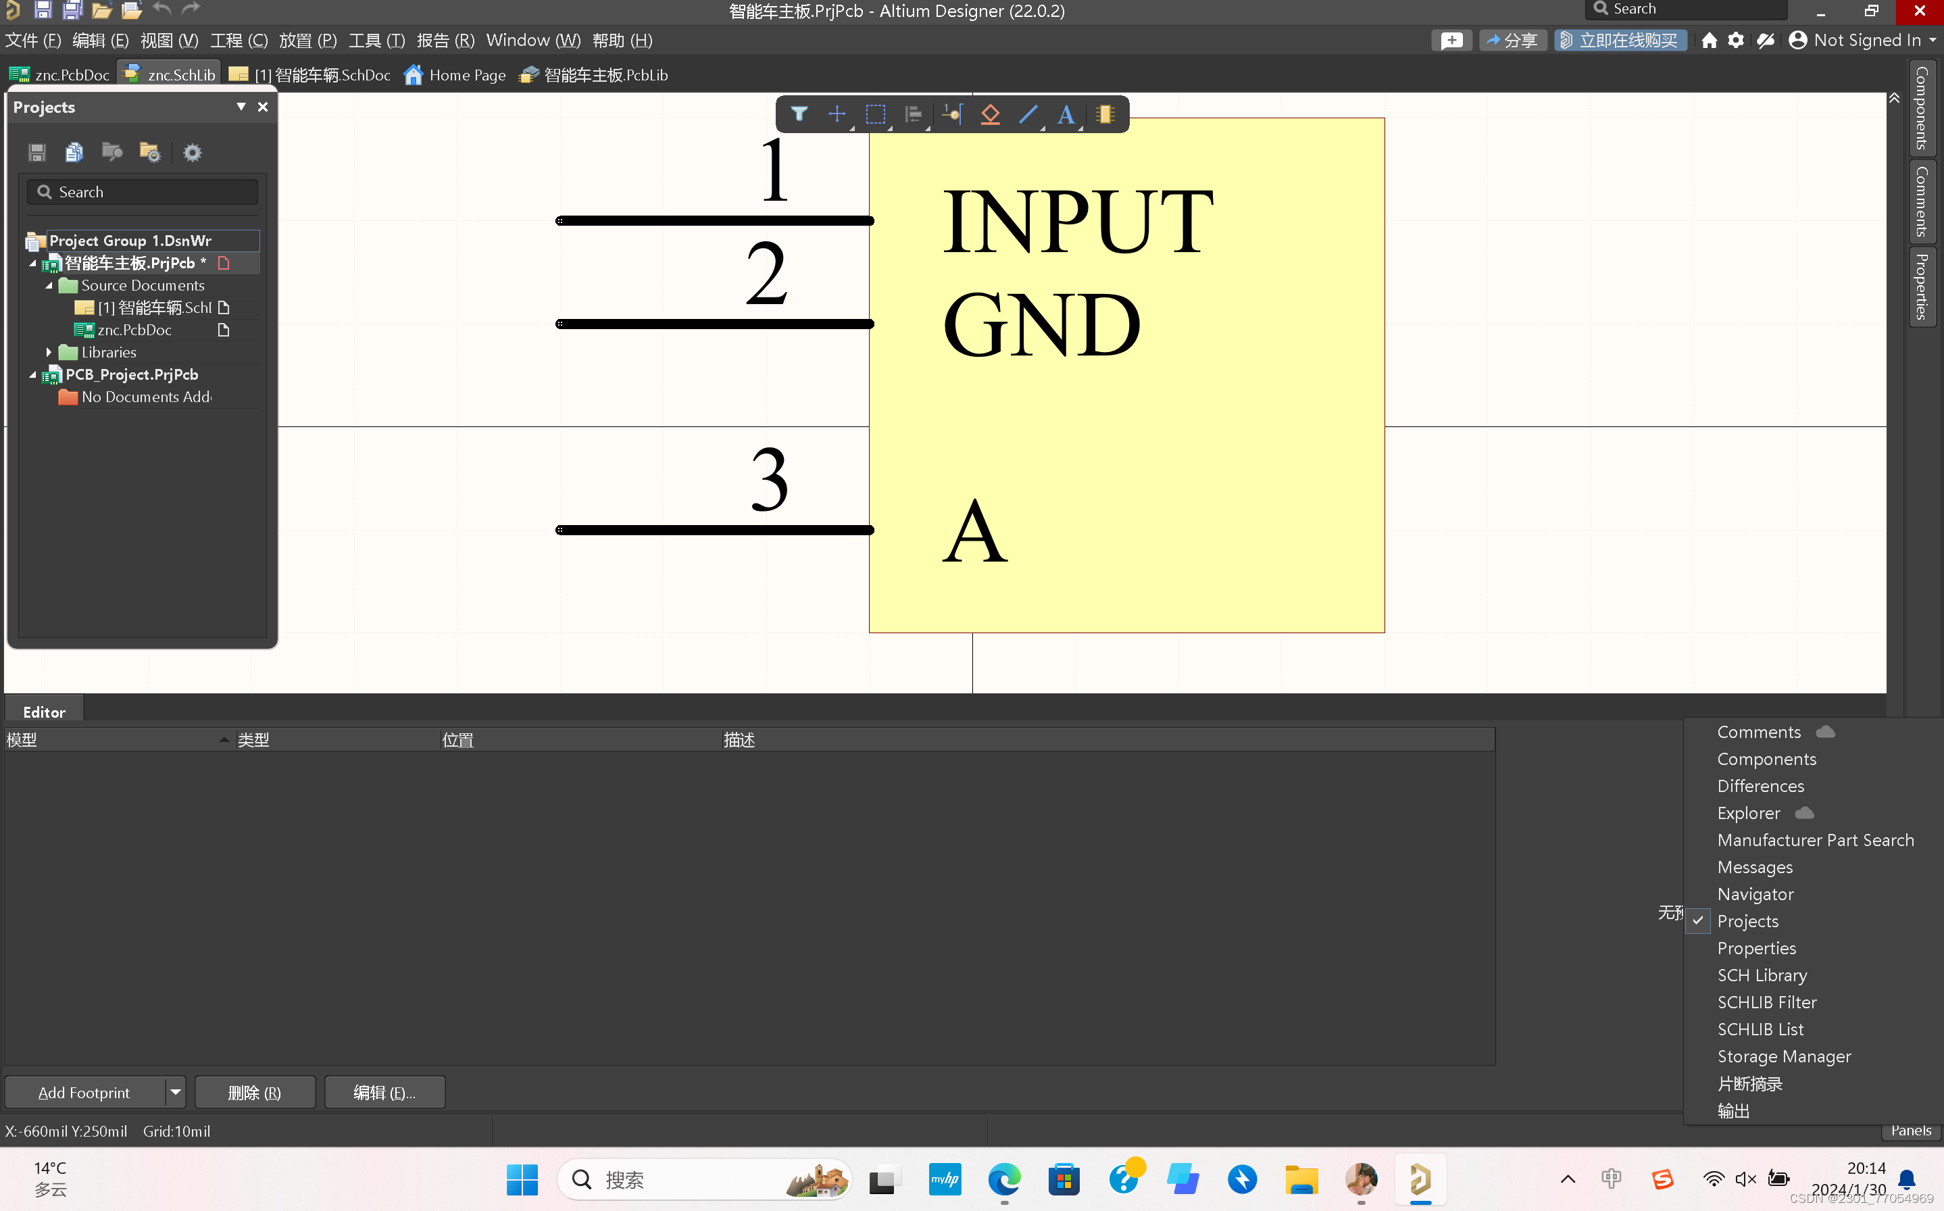
Task: Select the Place Text String tool
Action: click(1066, 114)
